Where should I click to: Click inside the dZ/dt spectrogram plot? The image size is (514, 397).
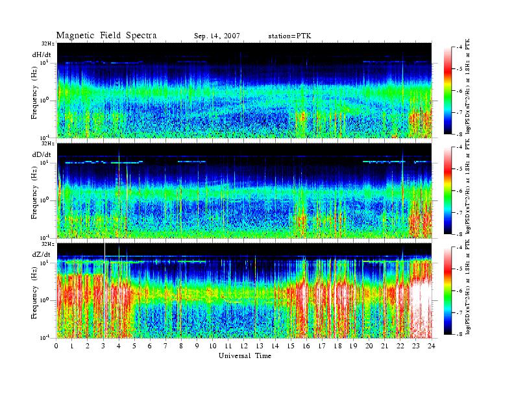tap(245, 291)
